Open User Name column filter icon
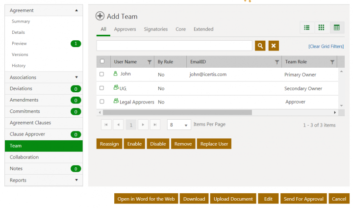This screenshot has height=208, width=353. click(150, 62)
